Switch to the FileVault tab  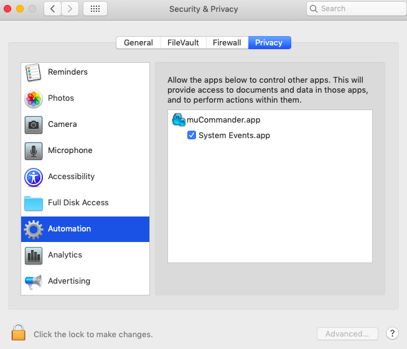(x=183, y=42)
